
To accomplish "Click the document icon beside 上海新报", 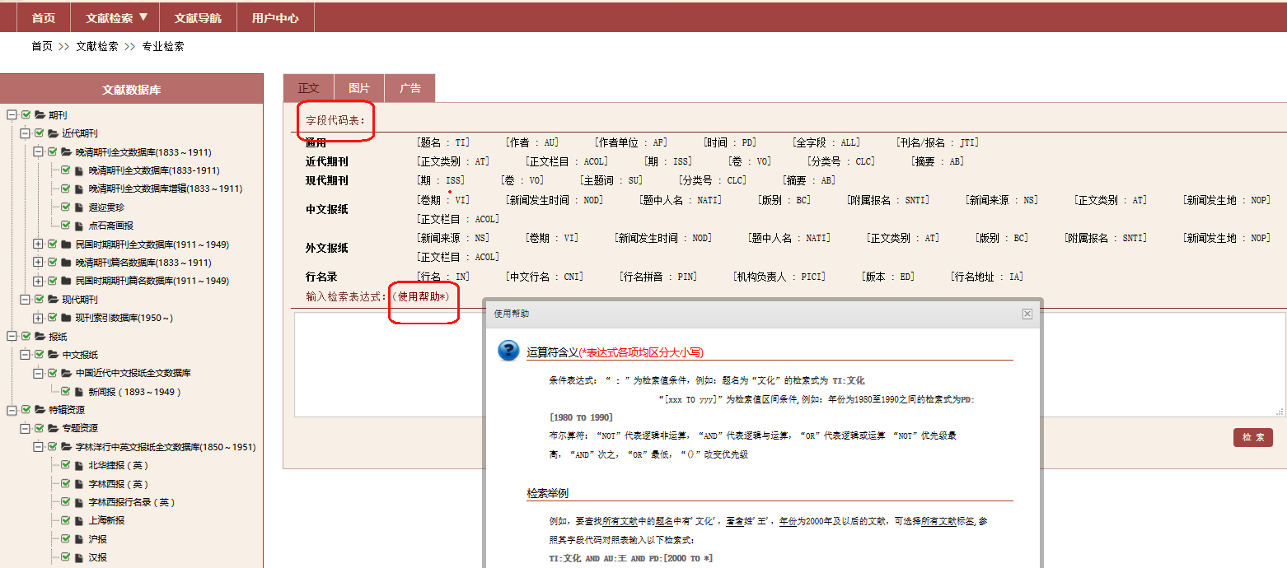I will pyautogui.click(x=79, y=520).
